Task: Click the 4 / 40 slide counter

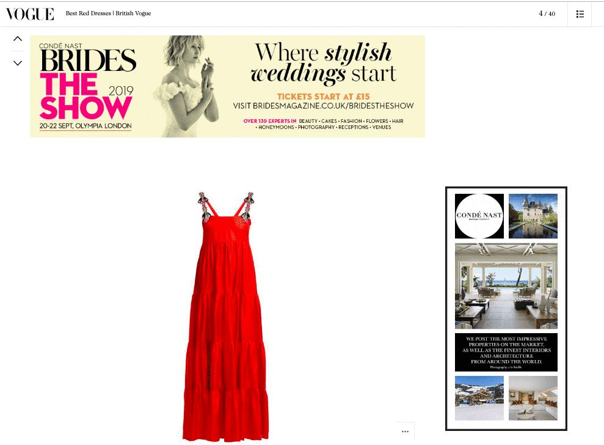Action: click(x=547, y=13)
